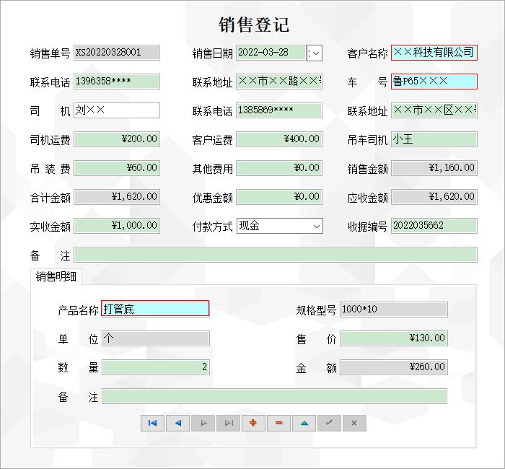Expand the 付款方式 payment method dropdown
The width and height of the screenshot is (505, 469).
tap(316, 226)
